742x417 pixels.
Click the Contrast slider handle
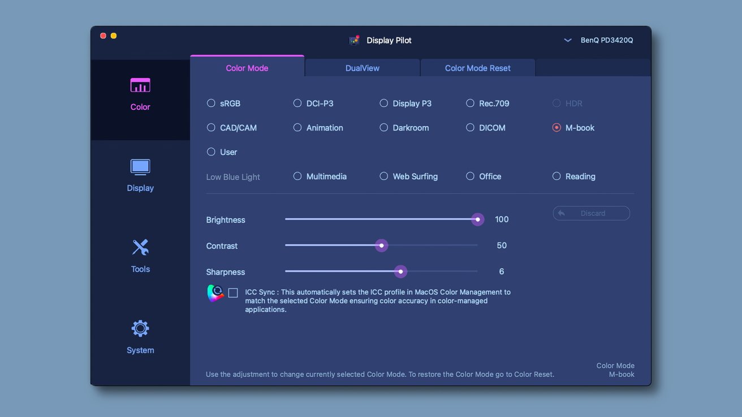tap(382, 245)
